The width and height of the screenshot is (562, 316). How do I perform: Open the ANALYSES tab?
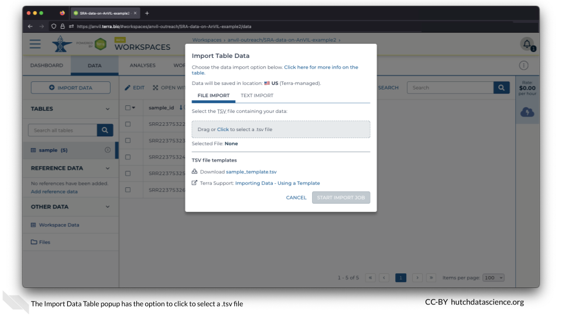point(143,65)
